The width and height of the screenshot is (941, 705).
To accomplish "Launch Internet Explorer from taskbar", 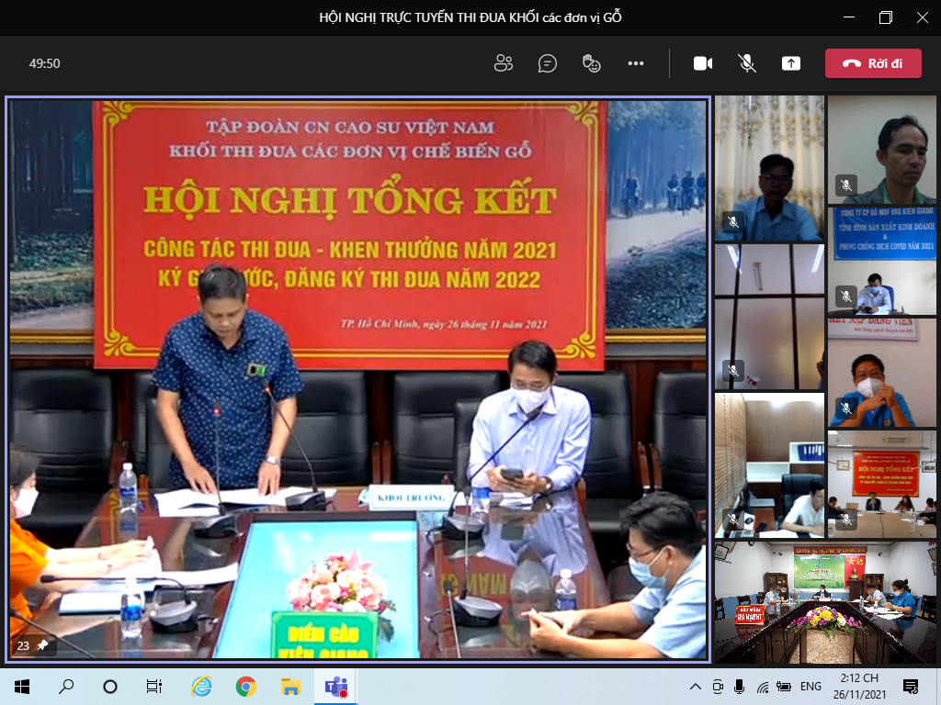I will coord(201,687).
